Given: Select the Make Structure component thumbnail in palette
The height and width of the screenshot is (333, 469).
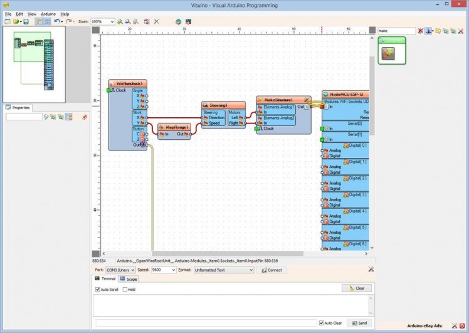Looking at the screenshot, I should click(389, 53).
